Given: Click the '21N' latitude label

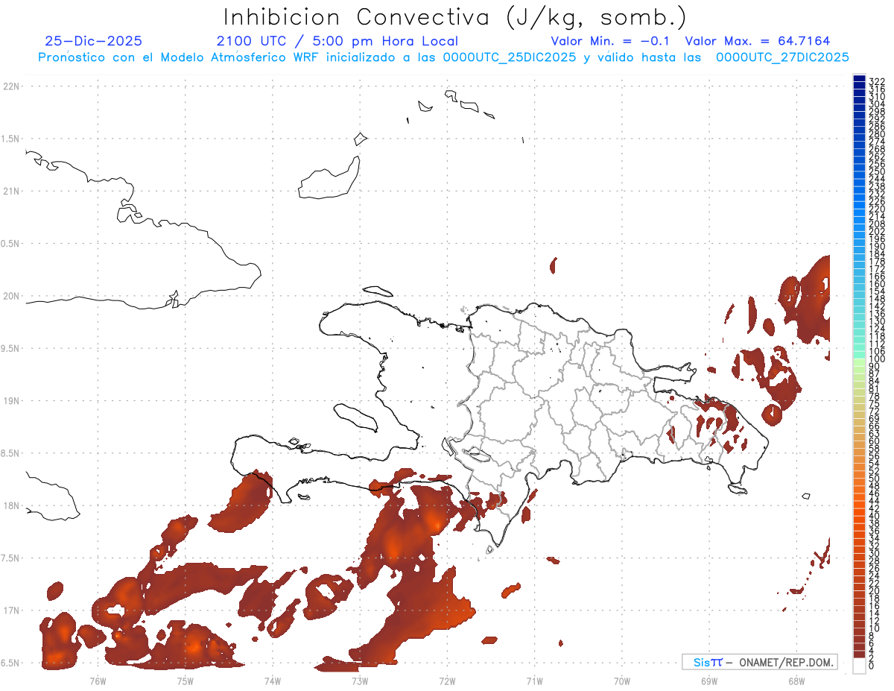Looking at the screenshot, I should coord(11,192).
